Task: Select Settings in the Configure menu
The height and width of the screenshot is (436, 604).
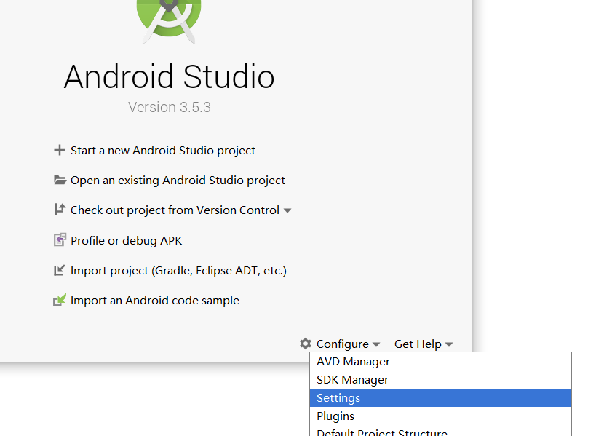Action: 440,397
